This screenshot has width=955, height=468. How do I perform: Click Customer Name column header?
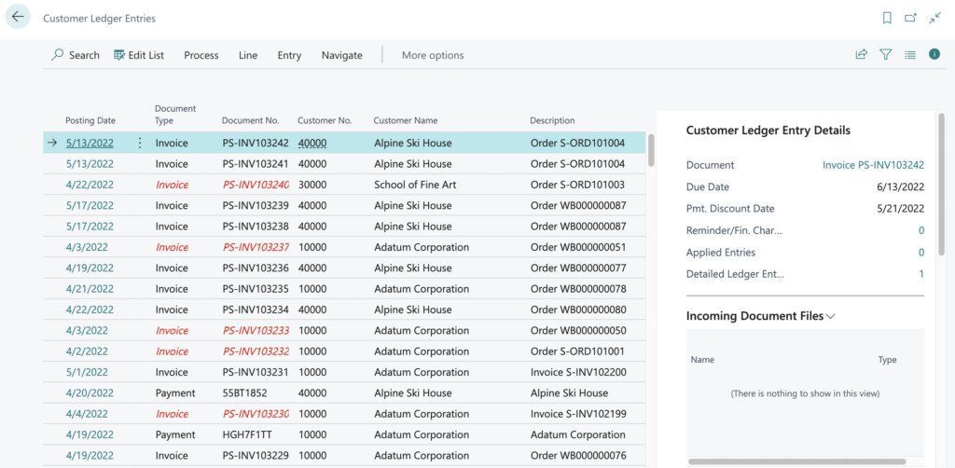tap(406, 120)
